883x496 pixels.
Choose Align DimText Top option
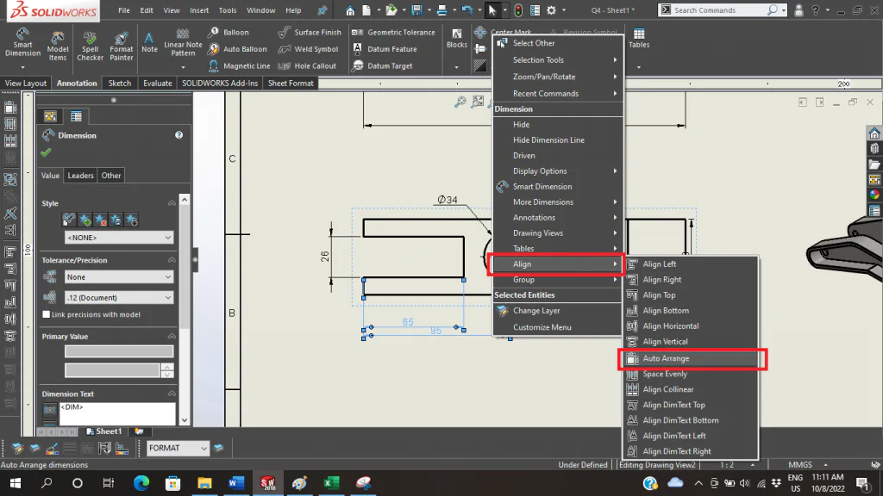click(692, 405)
